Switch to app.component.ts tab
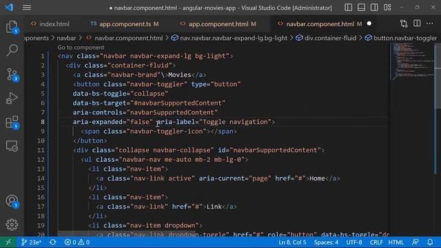 coord(125,24)
